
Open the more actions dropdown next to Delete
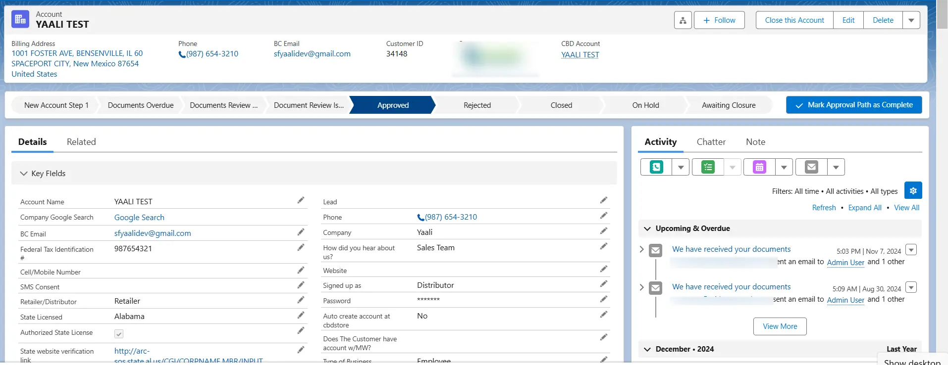(x=911, y=20)
